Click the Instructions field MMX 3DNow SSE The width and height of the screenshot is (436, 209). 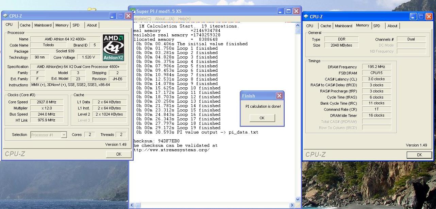coord(79,85)
